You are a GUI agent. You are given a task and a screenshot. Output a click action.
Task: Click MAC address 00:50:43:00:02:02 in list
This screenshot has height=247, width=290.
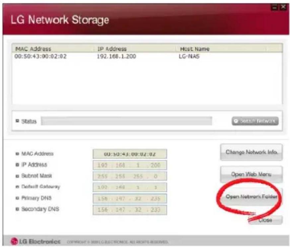coord(40,56)
